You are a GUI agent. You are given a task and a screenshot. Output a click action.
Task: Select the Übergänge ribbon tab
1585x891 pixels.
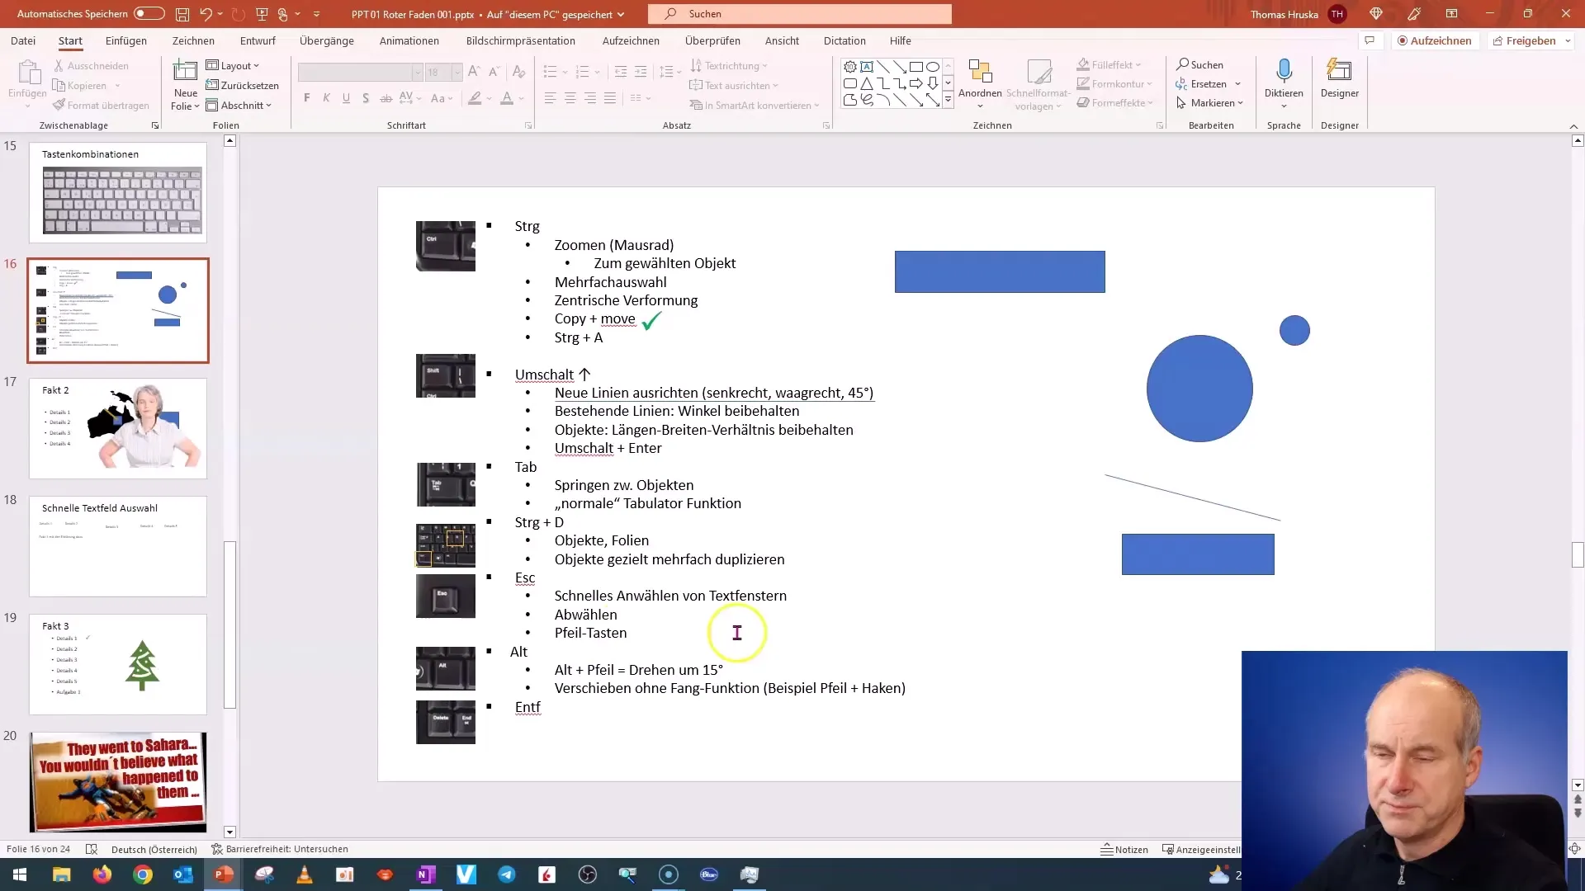pos(327,40)
